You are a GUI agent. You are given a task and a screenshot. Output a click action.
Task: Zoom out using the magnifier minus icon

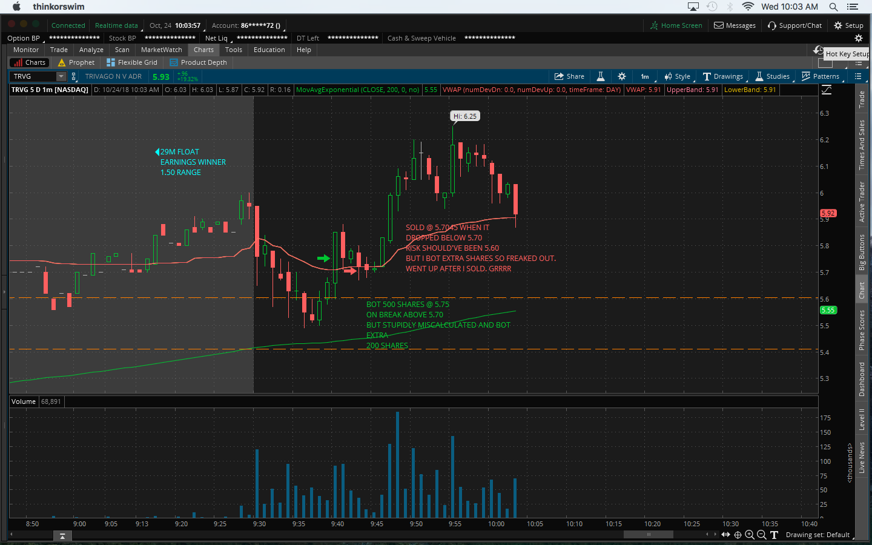click(x=762, y=535)
